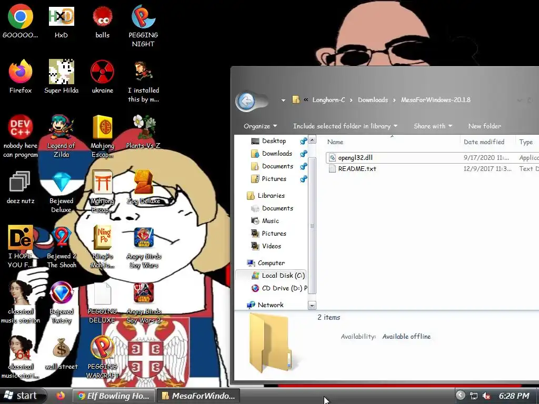The image size is (539, 404).
Task: Open the recent locations dropdown arrow
Action: pos(283,100)
